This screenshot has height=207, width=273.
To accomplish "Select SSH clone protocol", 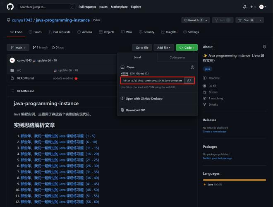I will tap(132, 73).
